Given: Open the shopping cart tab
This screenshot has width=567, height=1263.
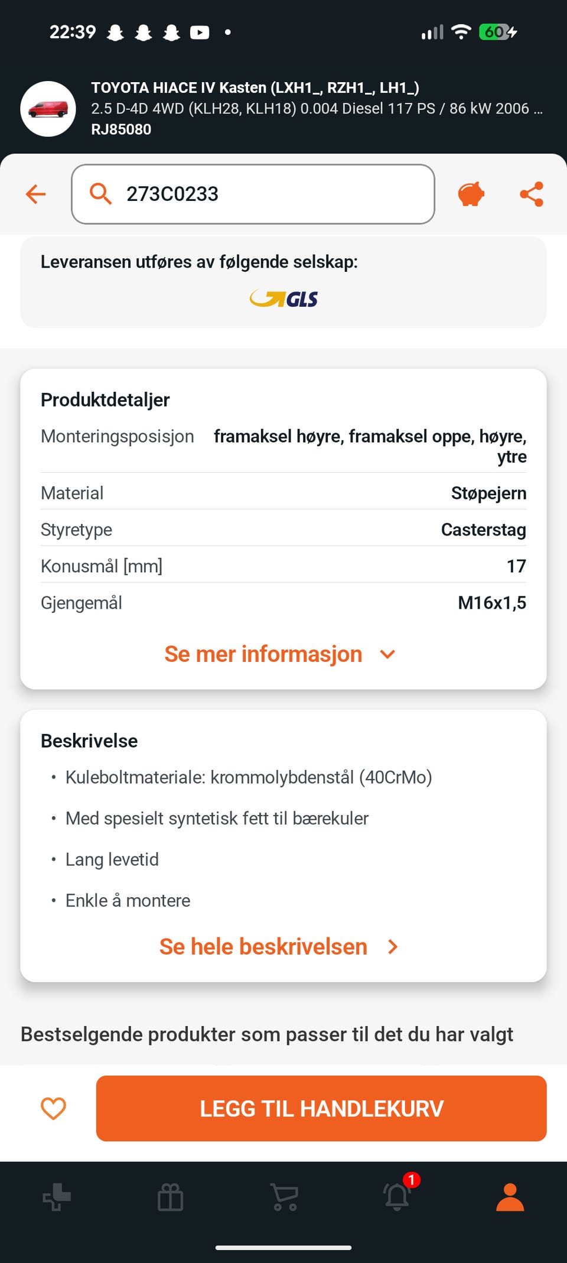Looking at the screenshot, I should tap(284, 1197).
